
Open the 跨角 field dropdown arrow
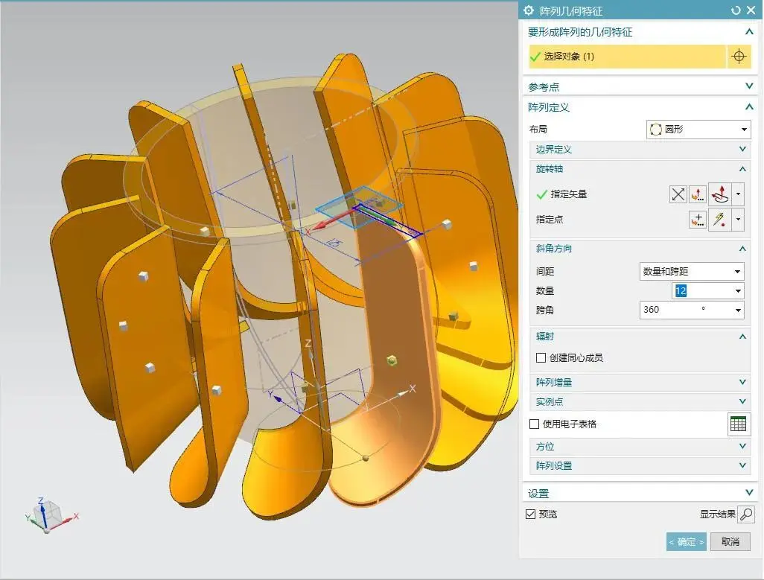tap(738, 310)
